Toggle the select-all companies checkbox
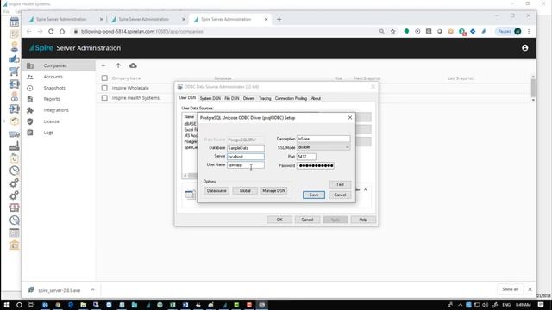 104,78
